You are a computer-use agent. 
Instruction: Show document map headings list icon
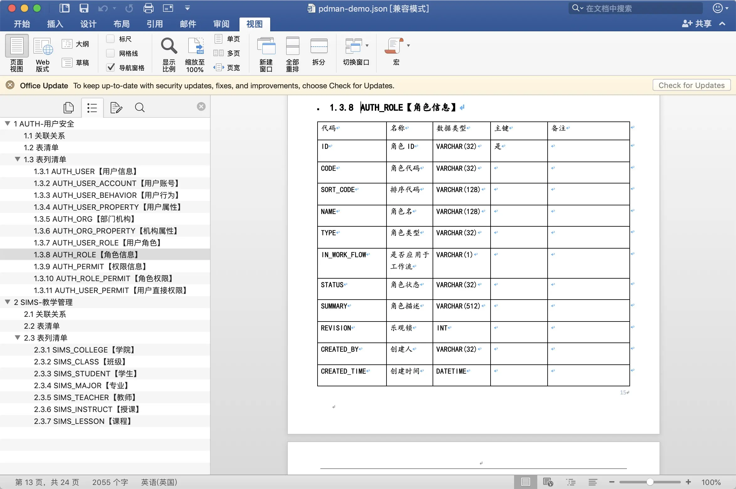point(92,108)
